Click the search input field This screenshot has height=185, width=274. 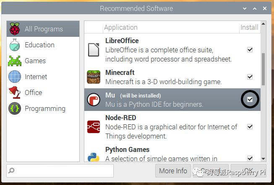tap(60, 171)
